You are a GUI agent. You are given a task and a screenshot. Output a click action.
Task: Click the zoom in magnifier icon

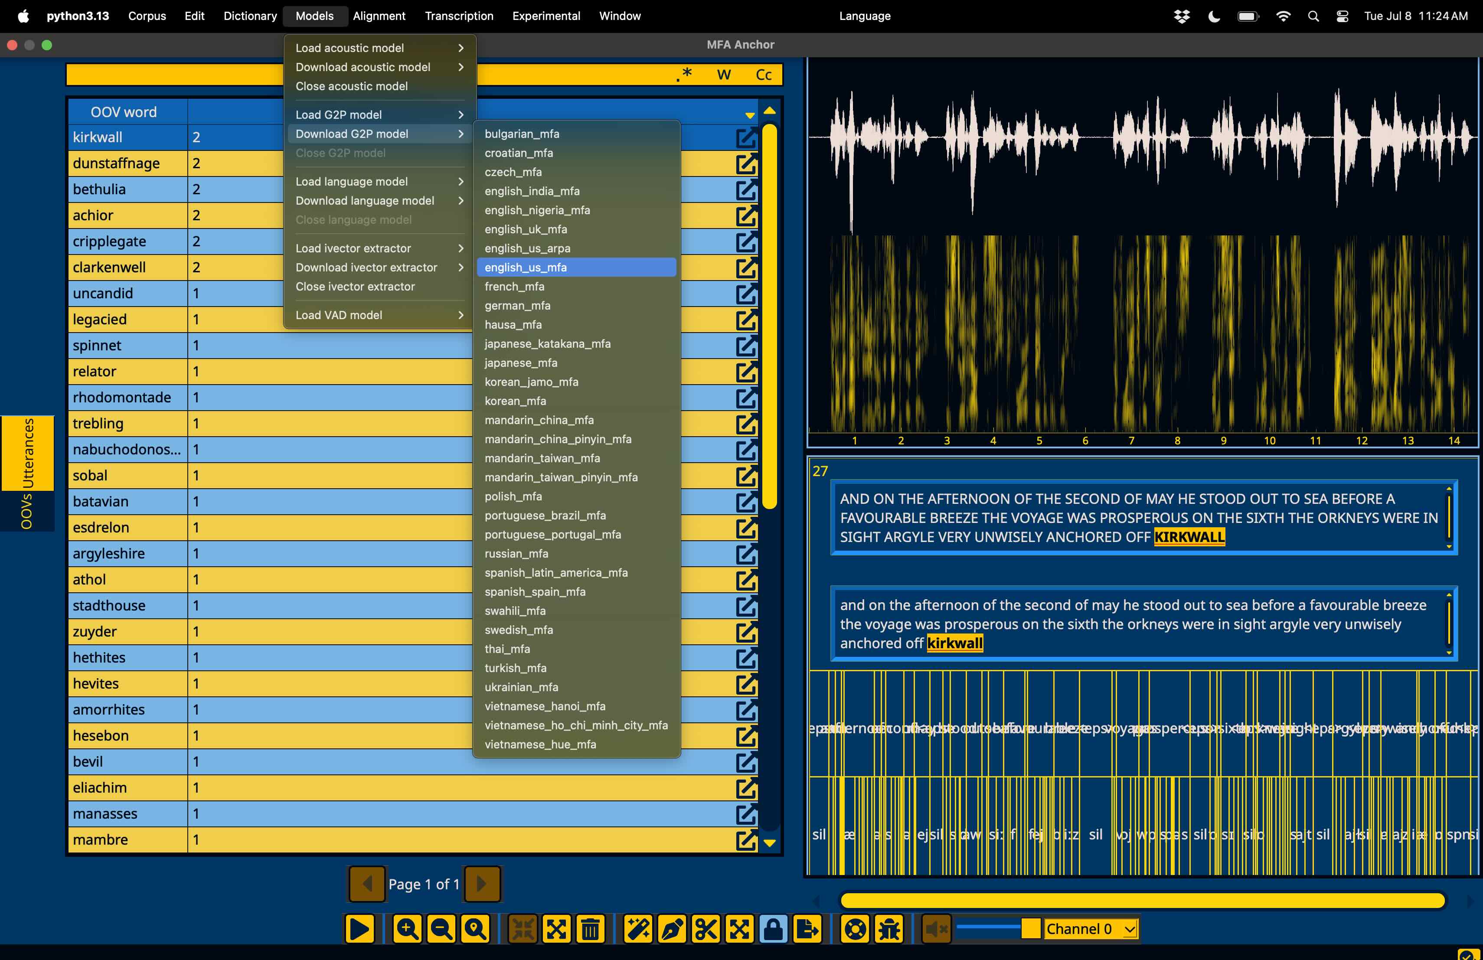408,930
